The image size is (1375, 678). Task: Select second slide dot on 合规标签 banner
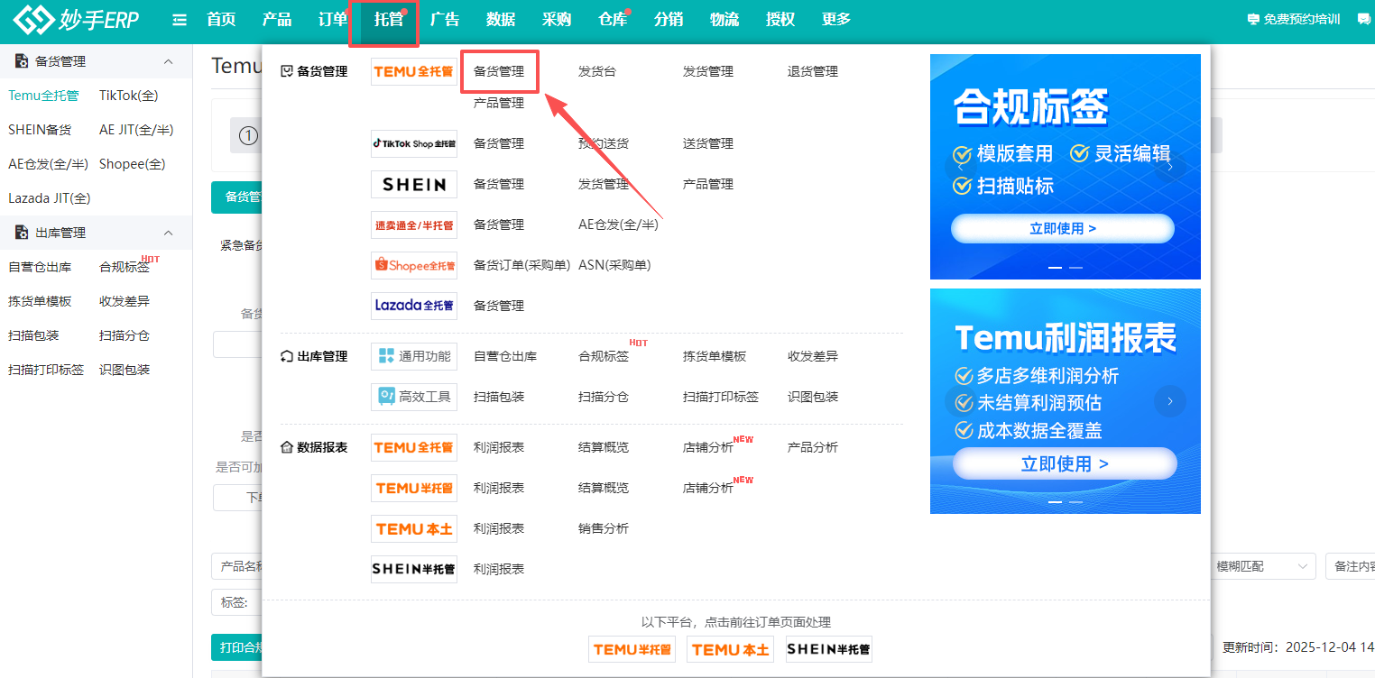point(1075,268)
